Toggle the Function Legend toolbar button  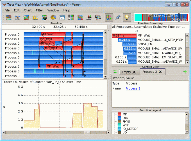pos(109,17)
